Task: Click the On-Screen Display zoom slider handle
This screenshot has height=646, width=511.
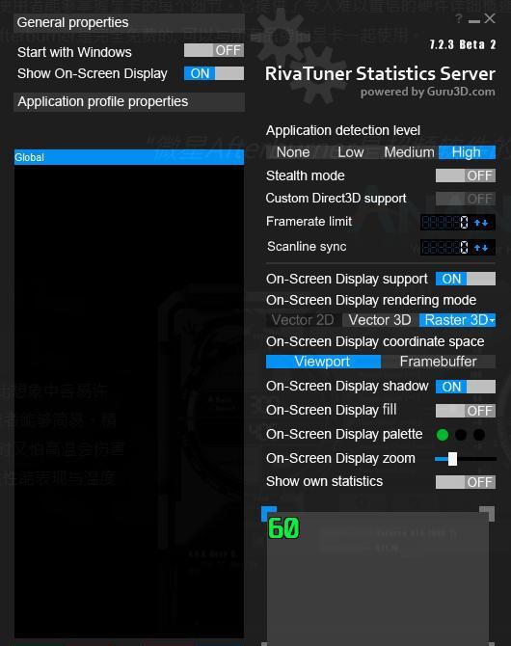Action: pyautogui.click(x=452, y=459)
